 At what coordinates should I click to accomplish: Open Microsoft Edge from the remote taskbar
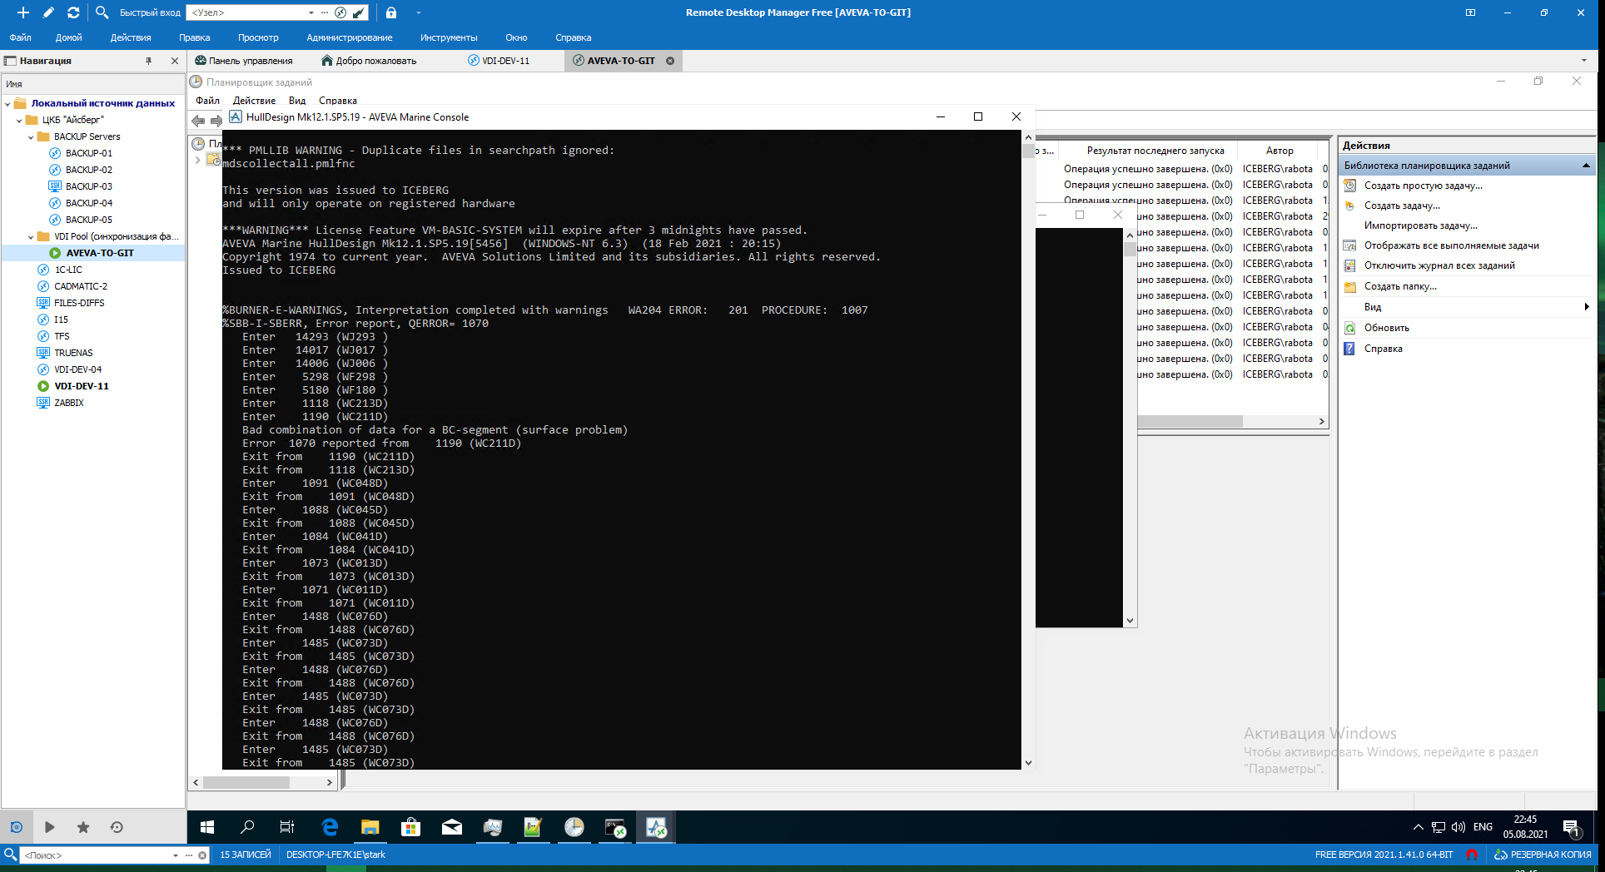point(330,827)
